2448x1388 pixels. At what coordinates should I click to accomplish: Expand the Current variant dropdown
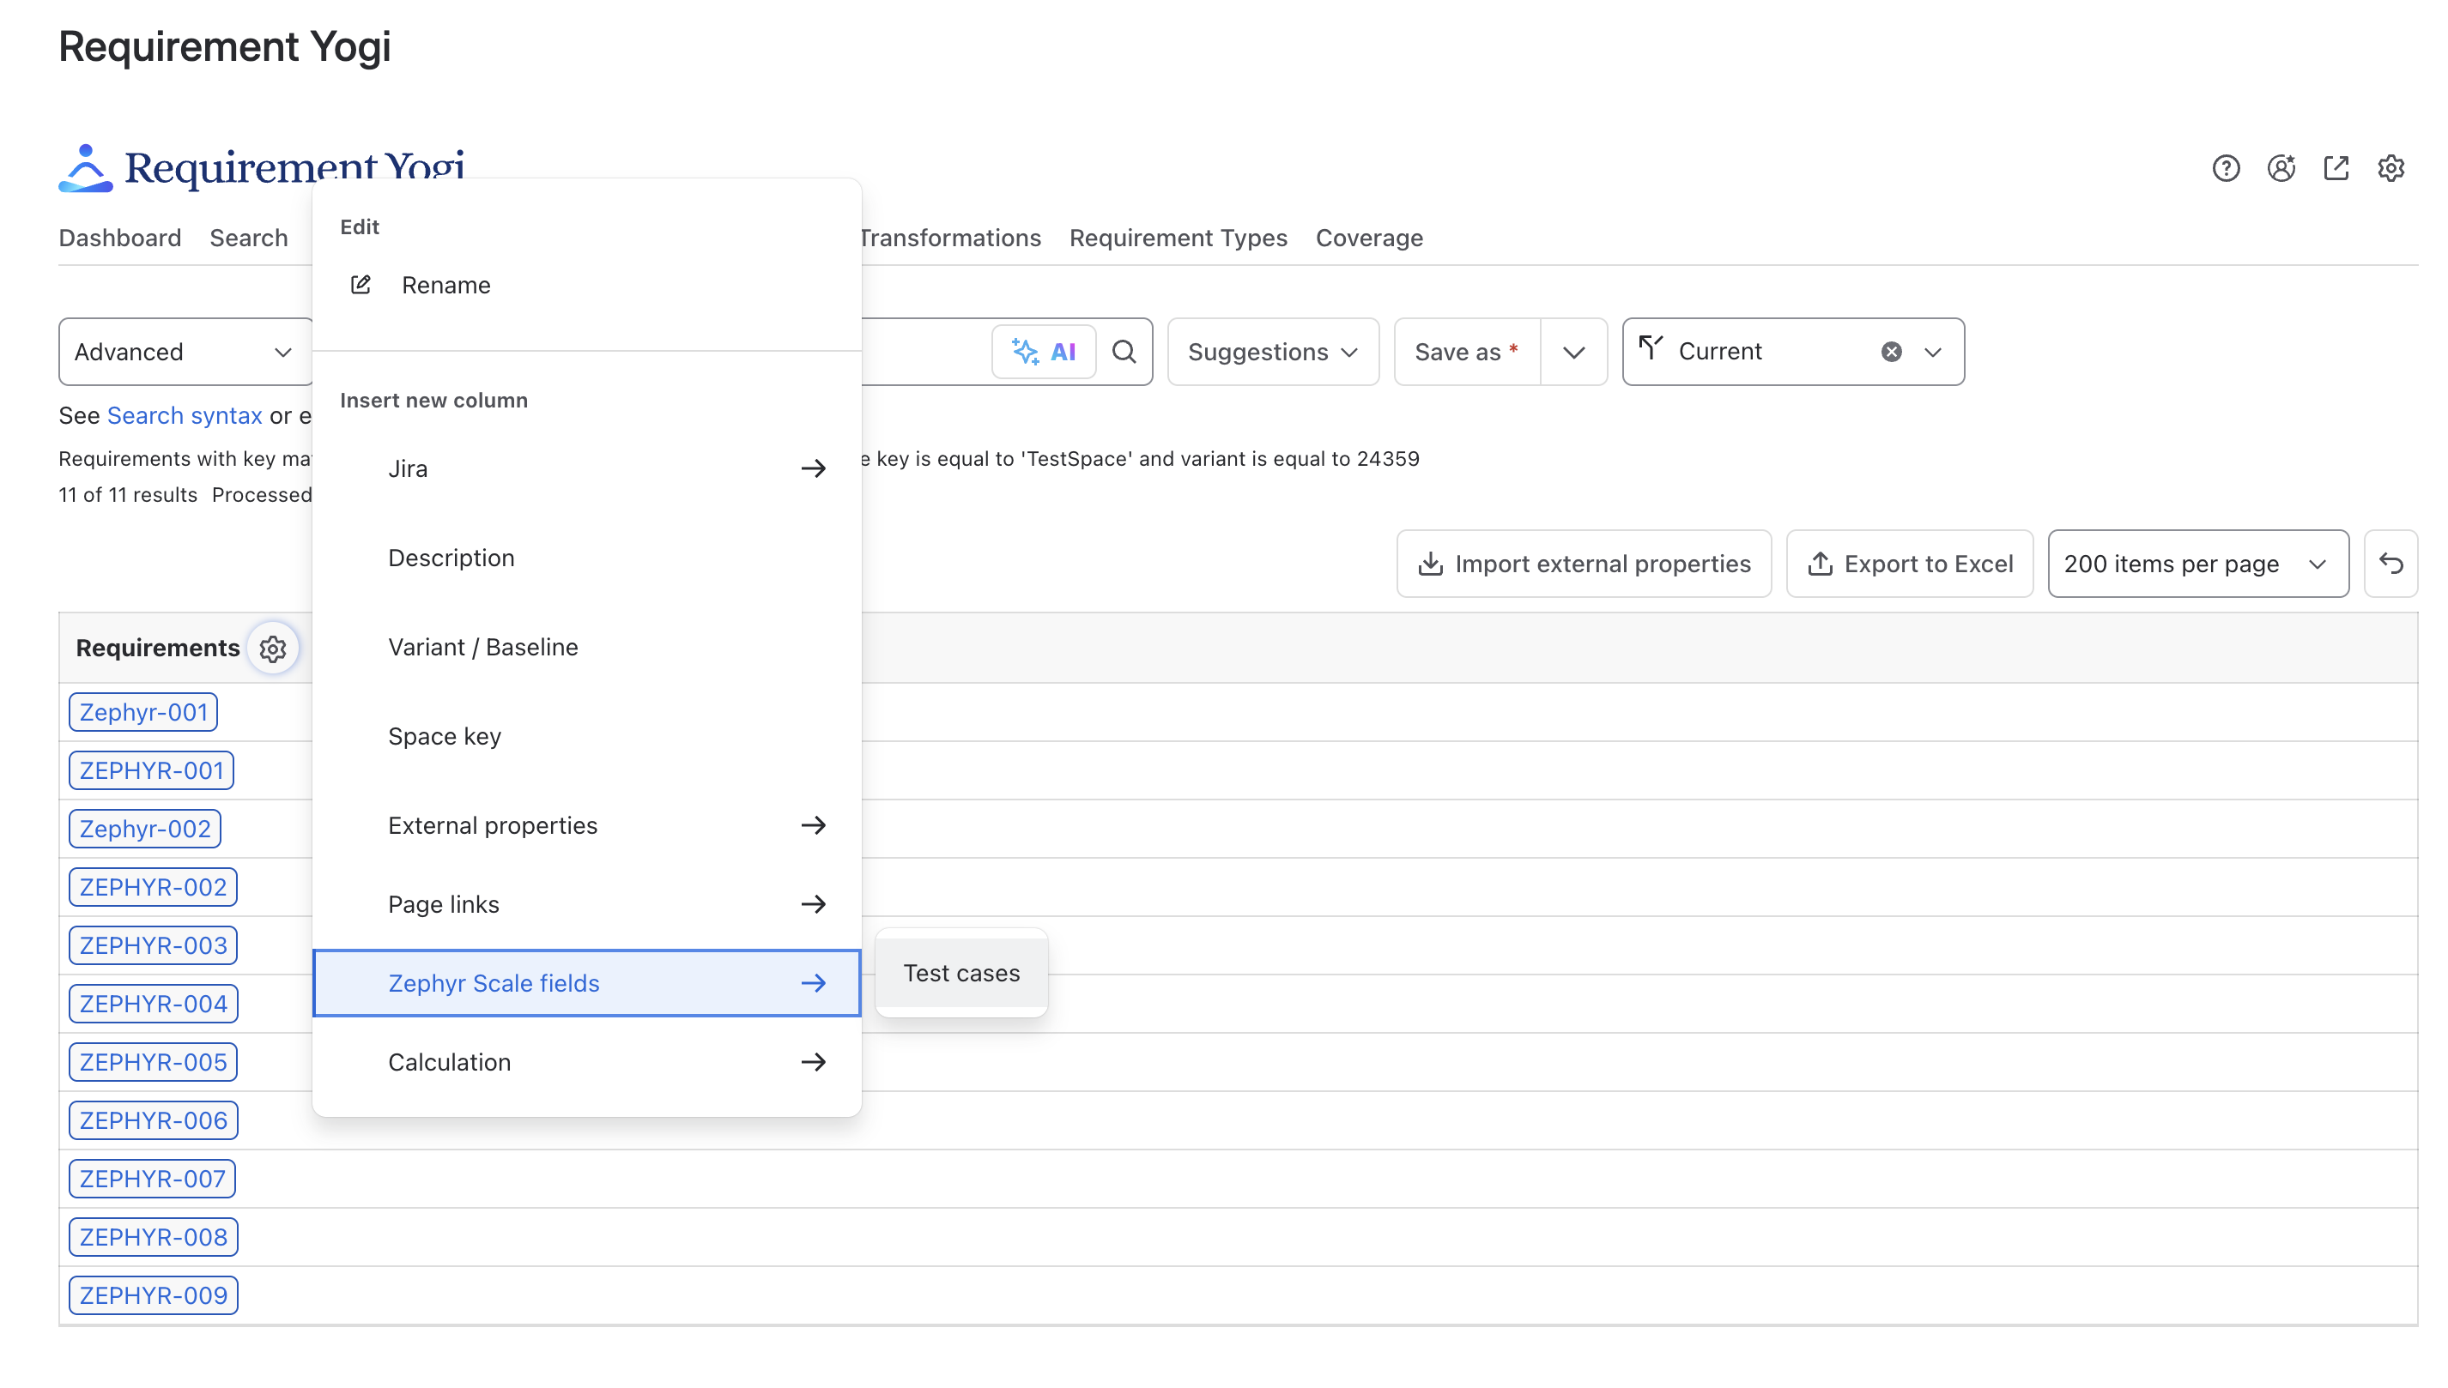click(x=1932, y=352)
